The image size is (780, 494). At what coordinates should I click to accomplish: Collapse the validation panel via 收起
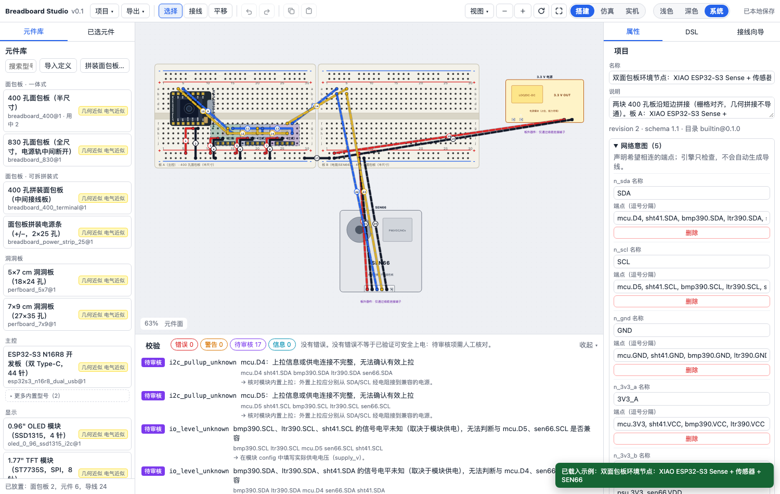tap(589, 345)
